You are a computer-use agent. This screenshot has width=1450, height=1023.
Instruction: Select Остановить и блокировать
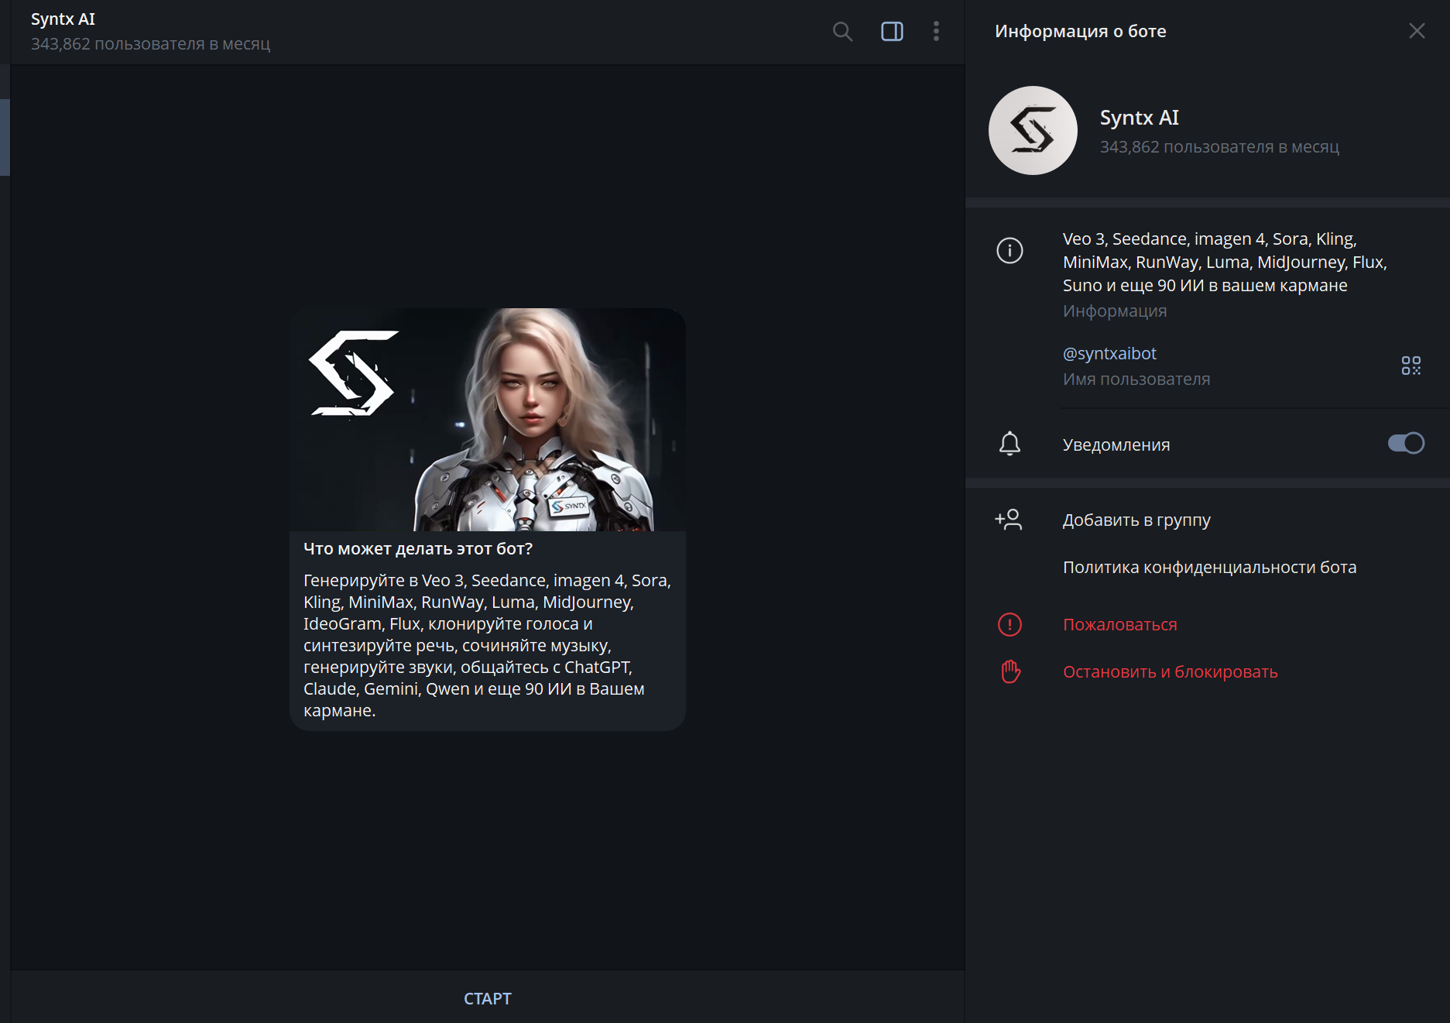coord(1170,672)
